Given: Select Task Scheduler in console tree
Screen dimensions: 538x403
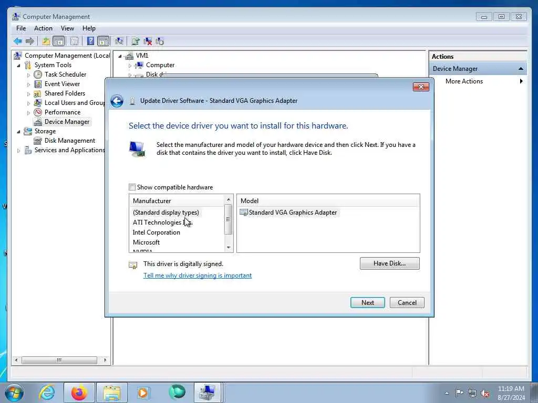Looking at the screenshot, I should click(x=60, y=75).
